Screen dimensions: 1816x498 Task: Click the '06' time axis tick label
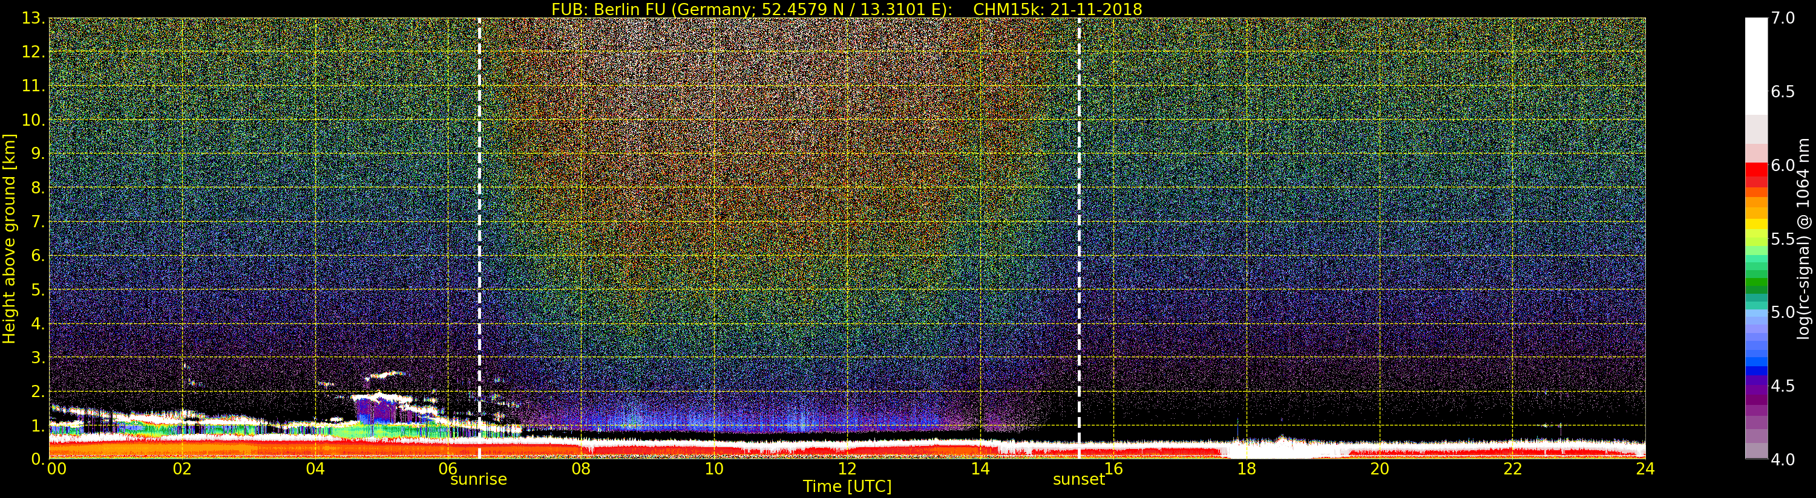tap(448, 469)
